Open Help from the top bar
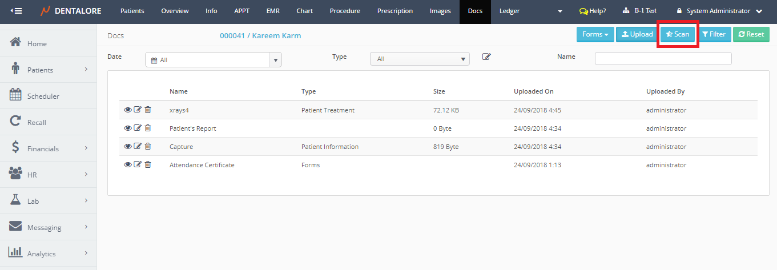Viewport: 777px width, 270px height. tap(592, 11)
